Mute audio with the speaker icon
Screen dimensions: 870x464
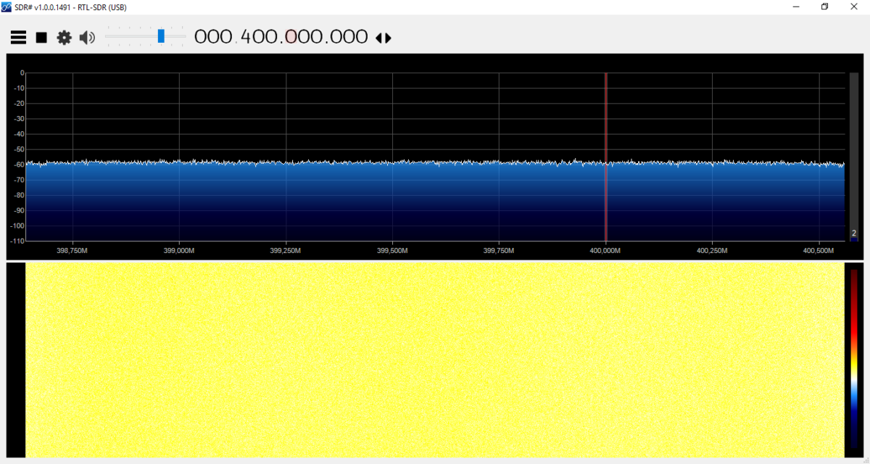click(x=87, y=37)
